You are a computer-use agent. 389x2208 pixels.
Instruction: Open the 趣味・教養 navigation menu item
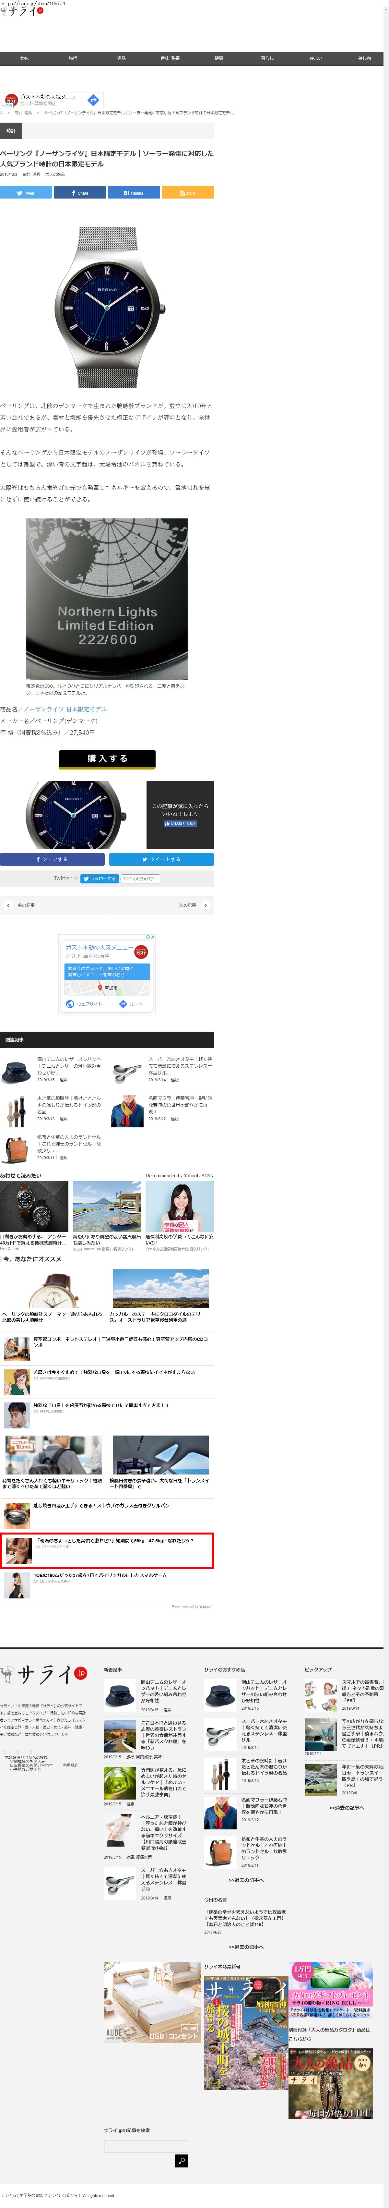pos(170,58)
